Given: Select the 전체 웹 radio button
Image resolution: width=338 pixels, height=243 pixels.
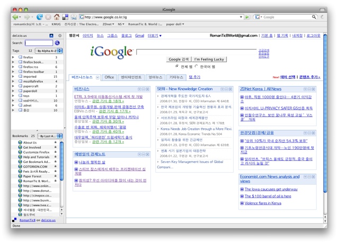Looking at the screenshot, I should click(177, 66).
